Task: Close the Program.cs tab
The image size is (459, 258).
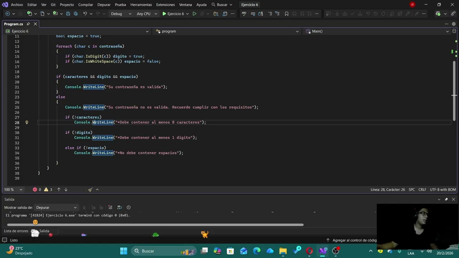Action: [x=35, y=24]
